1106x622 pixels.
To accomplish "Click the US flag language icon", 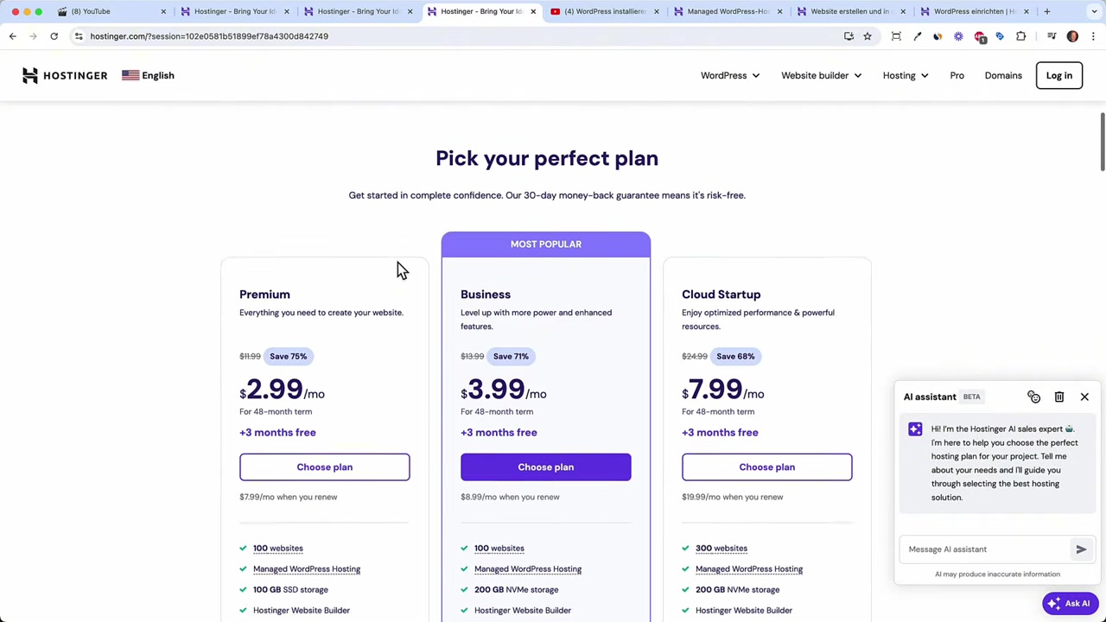I will coord(130,75).
